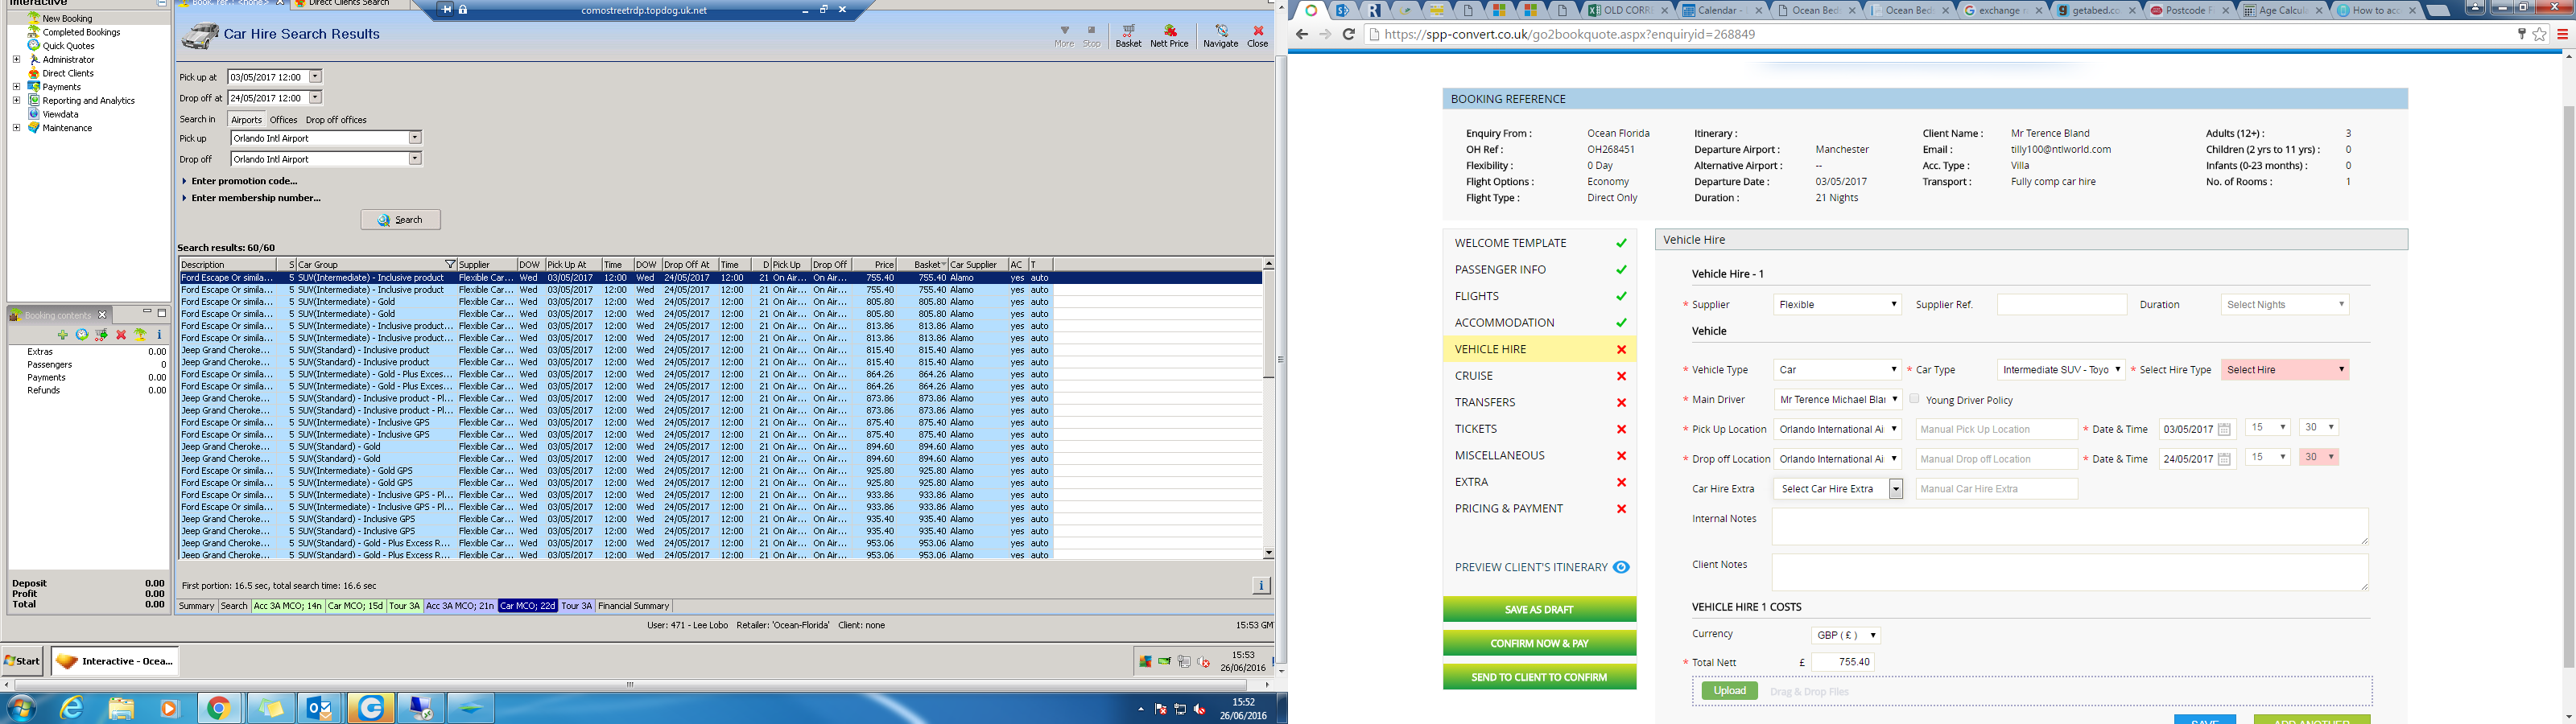Open the Windows Start orb
This screenshot has height=724, width=2576.
(x=20, y=709)
